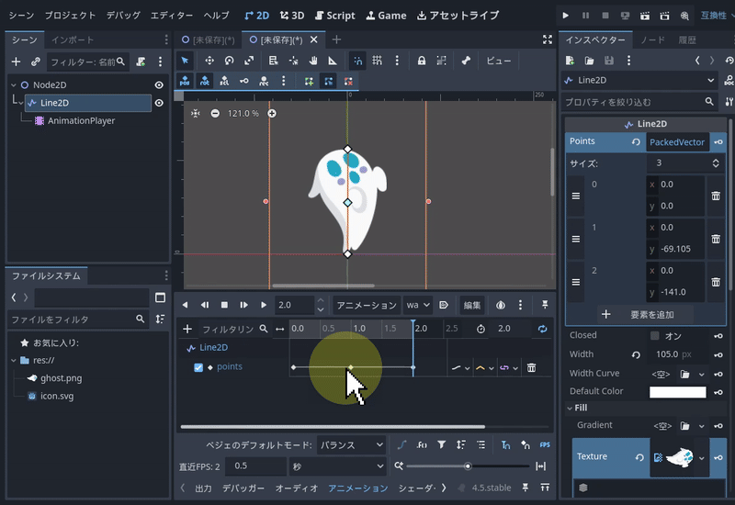Open the Bezier default mode dropdown
The image size is (735, 505).
[352, 444]
